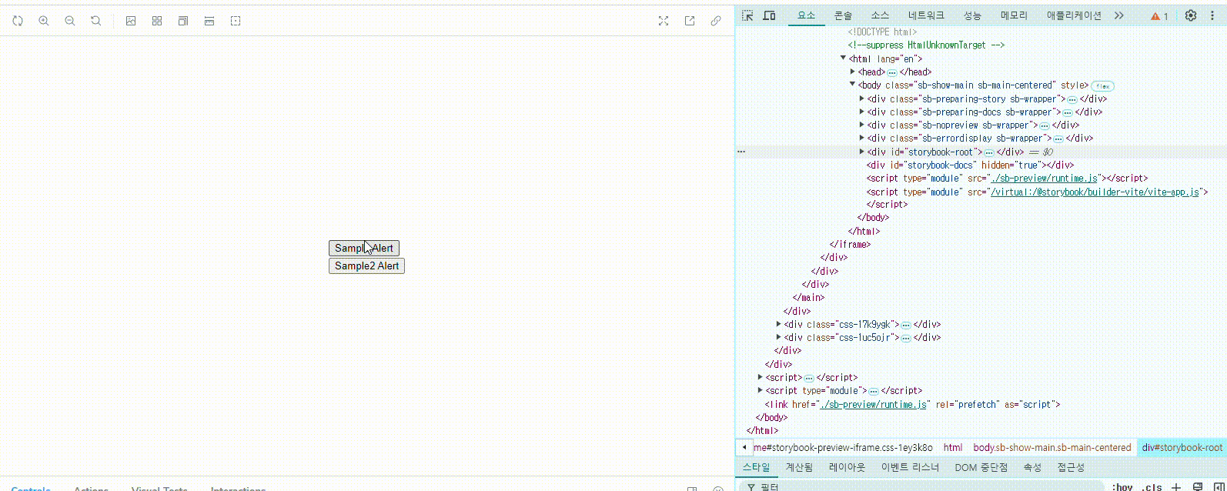Click the Sample Alert button
The height and width of the screenshot is (491, 1227).
pyautogui.click(x=364, y=248)
